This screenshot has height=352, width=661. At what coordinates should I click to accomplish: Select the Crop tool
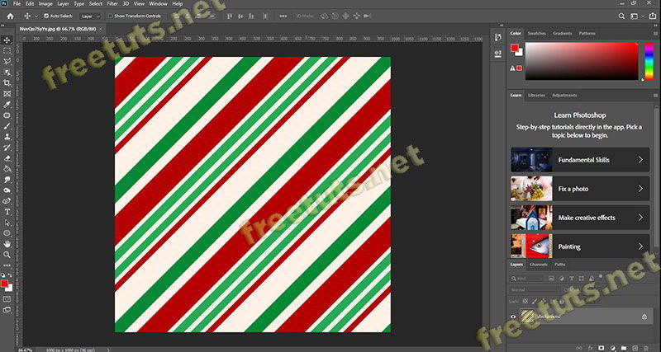click(7, 83)
